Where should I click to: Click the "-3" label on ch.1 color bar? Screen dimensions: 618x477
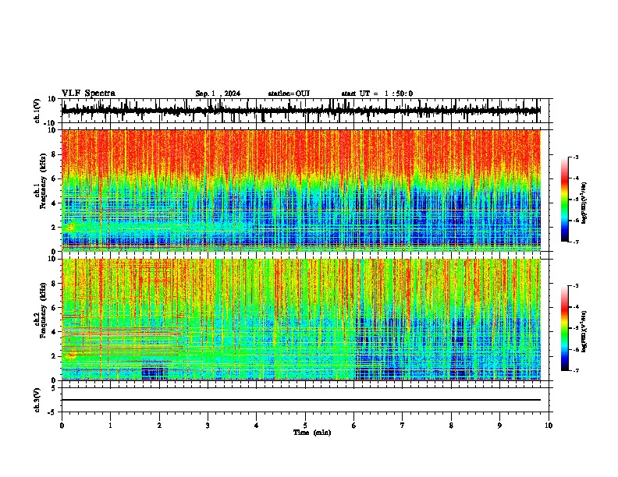coord(575,157)
